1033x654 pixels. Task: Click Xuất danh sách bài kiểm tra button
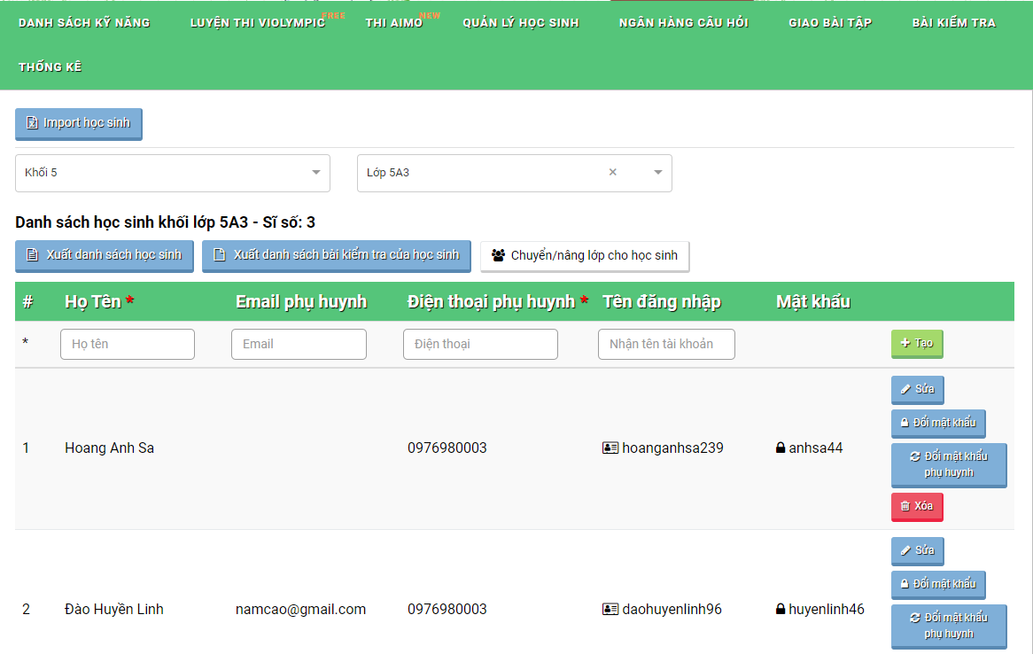(337, 255)
